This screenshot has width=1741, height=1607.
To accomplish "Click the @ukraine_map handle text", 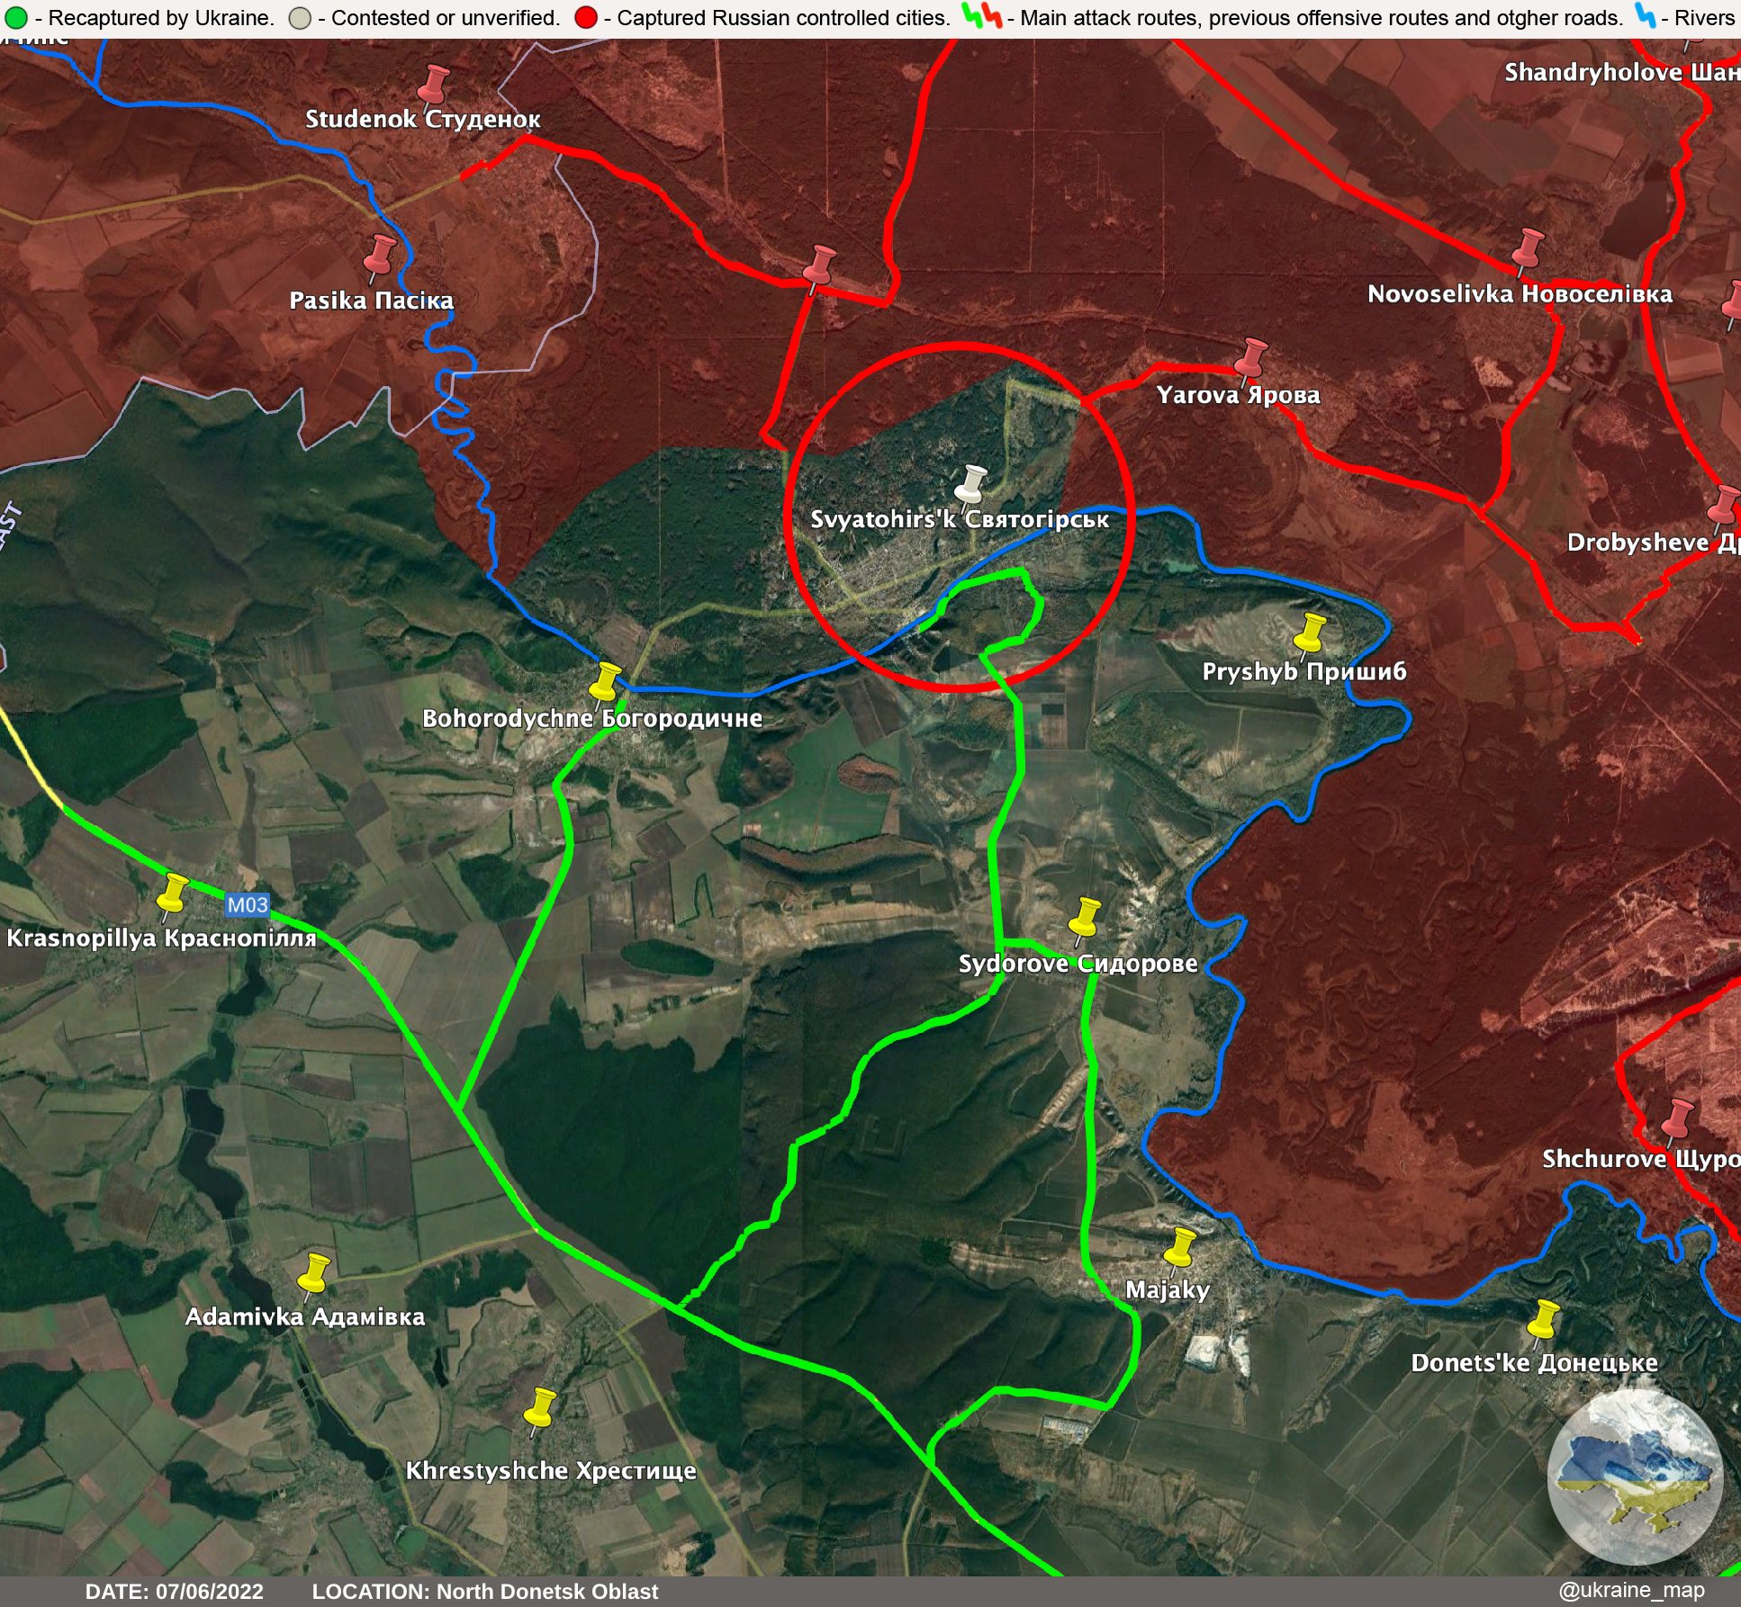I will click(x=1630, y=1590).
